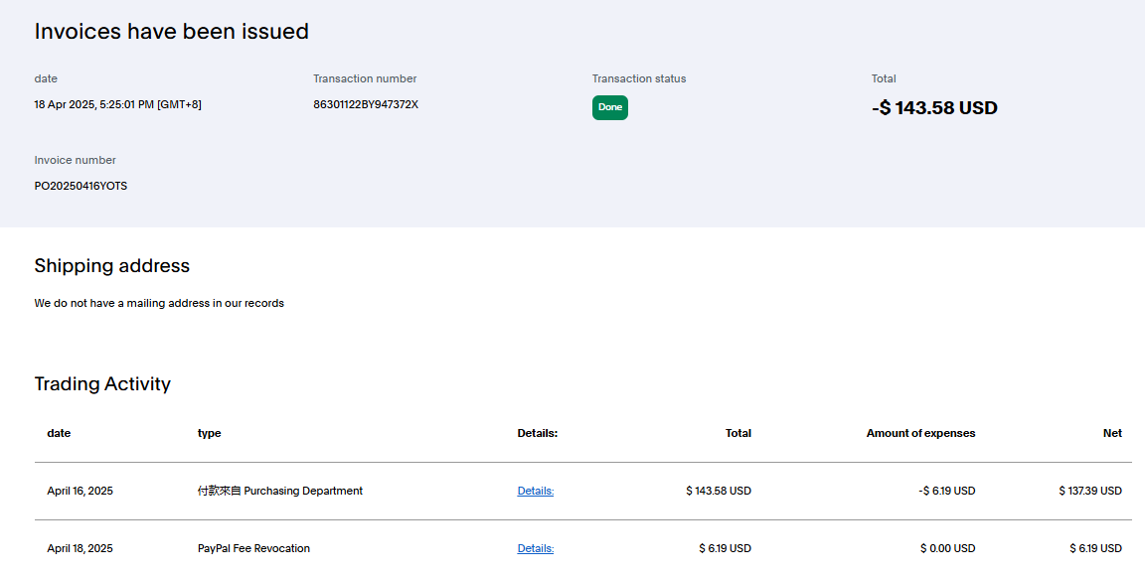
Task: Open Details link for April 16 payment
Action: click(x=535, y=491)
